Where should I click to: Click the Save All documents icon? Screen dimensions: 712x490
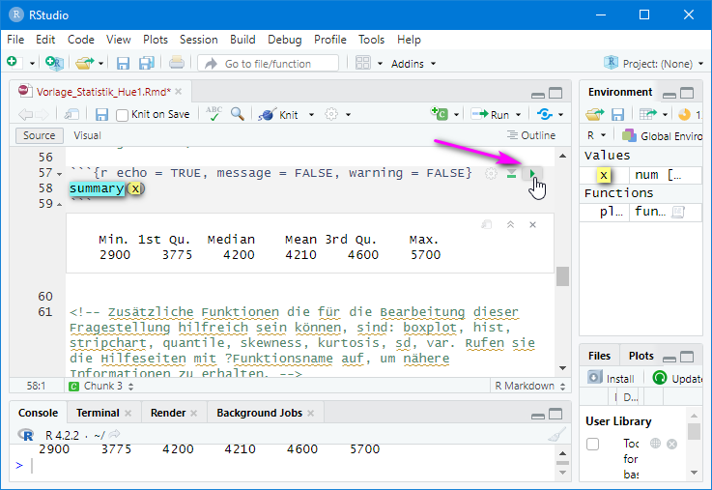coord(146,63)
